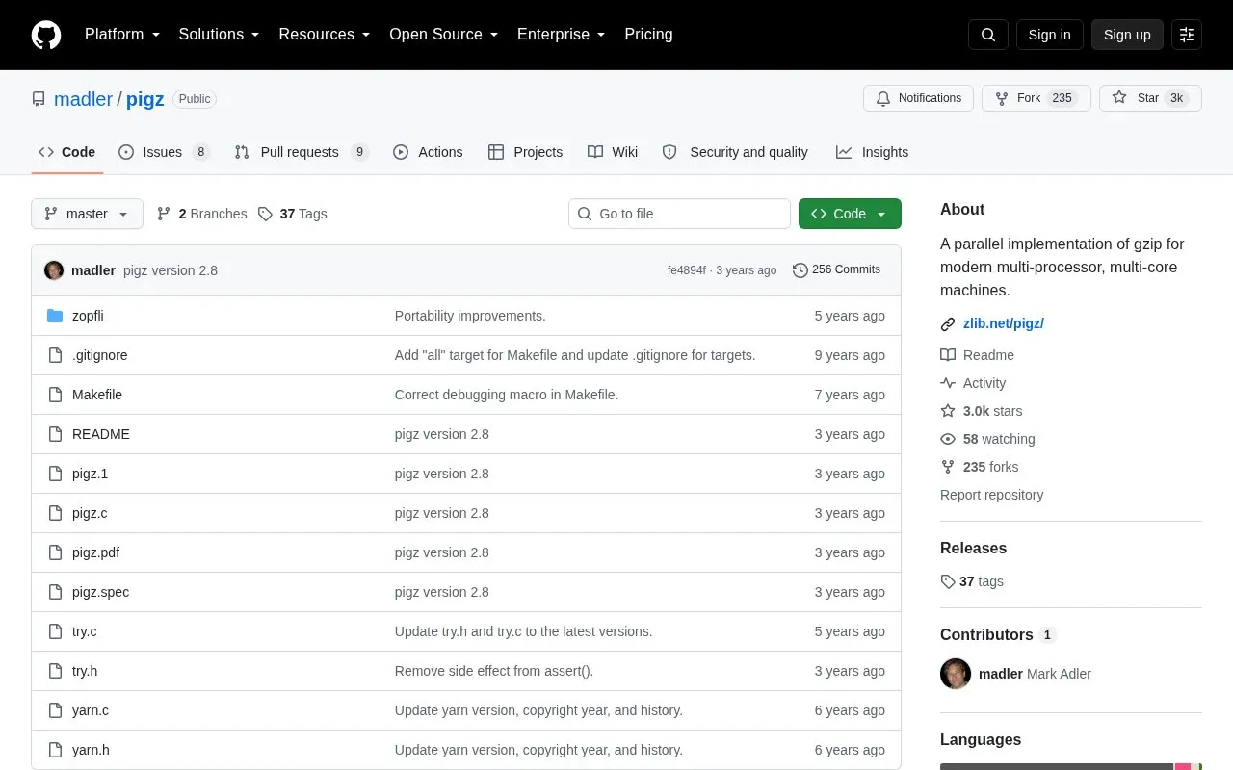This screenshot has width=1233, height=770.
Task: Expand the Resources menu
Action: (x=325, y=35)
